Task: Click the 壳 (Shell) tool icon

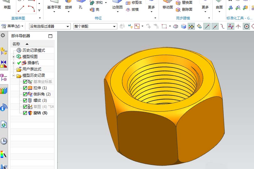Action: click(x=92, y=10)
